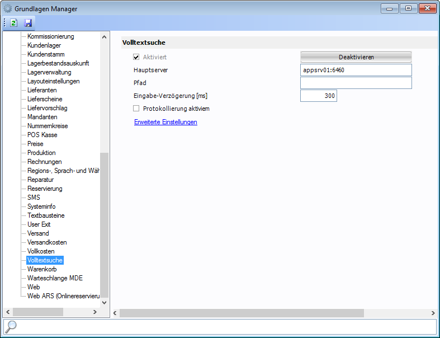Click the save floppy disk icon
The width and height of the screenshot is (440, 338).
click(x=28, y=23)
